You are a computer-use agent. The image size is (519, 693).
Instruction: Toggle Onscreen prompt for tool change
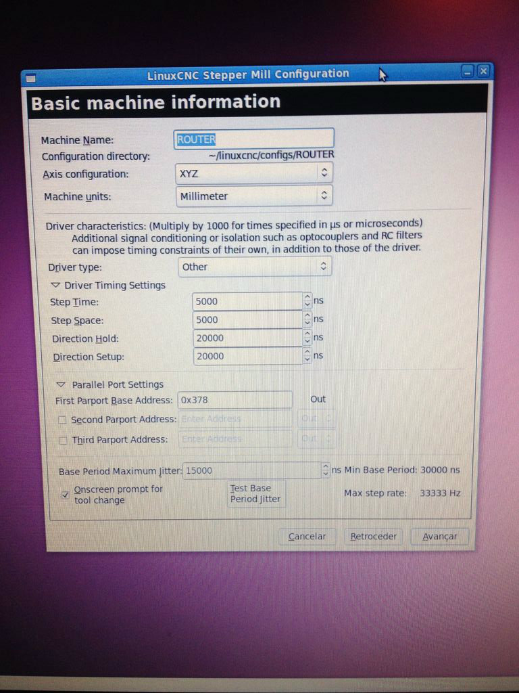66,495
